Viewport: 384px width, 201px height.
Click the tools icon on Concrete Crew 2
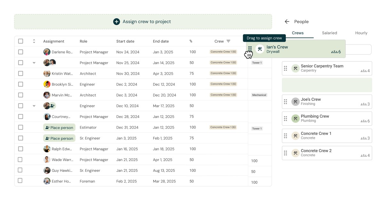pos(295,153)
